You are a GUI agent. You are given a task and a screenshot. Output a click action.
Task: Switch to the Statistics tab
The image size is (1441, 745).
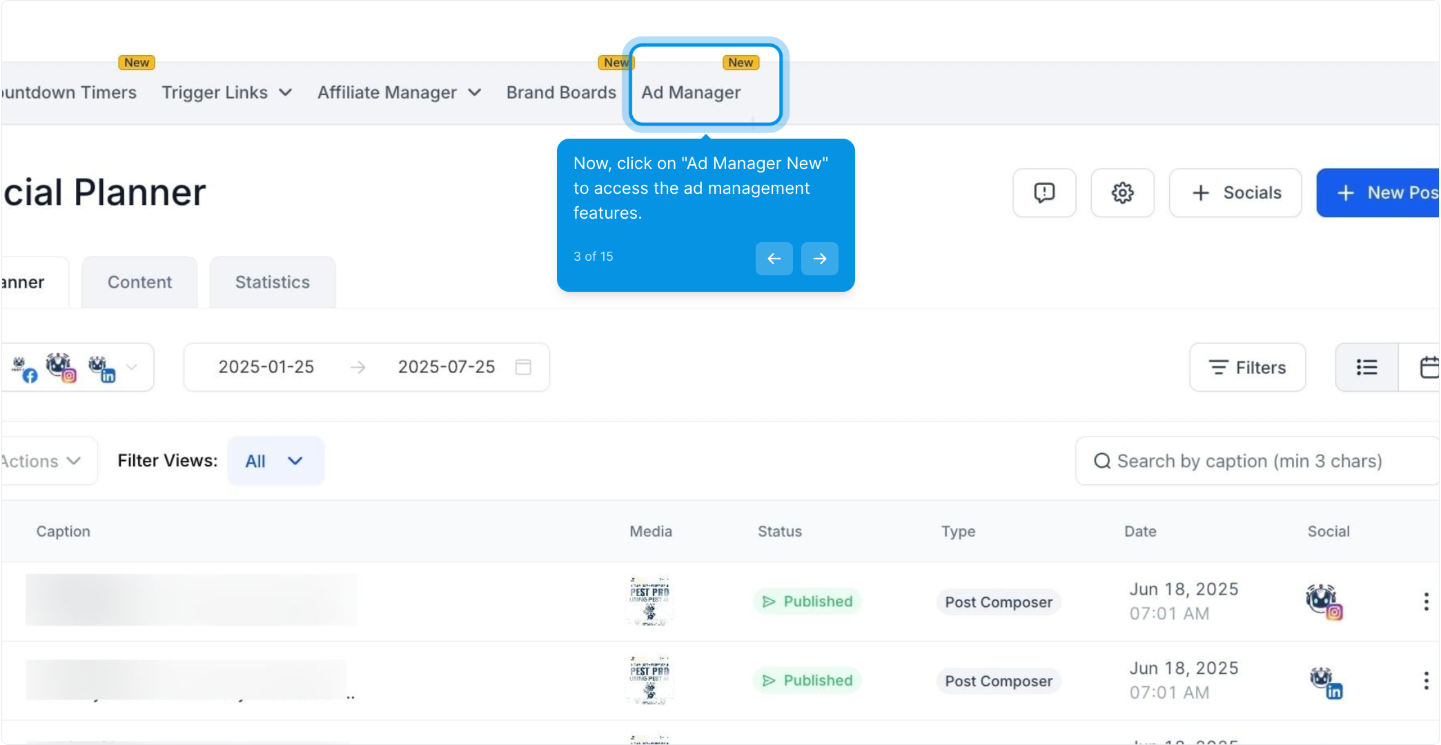pos(273,282)
